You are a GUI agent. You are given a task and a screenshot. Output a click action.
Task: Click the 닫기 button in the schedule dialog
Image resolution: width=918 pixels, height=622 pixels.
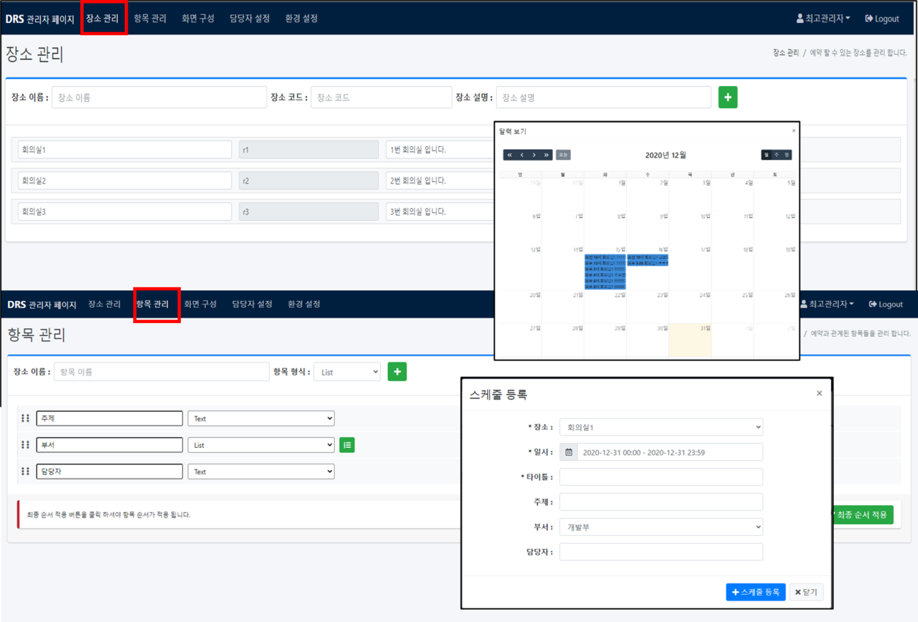tap(807, 592)
